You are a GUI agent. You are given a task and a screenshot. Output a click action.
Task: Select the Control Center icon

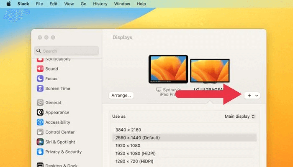(40, 132)
